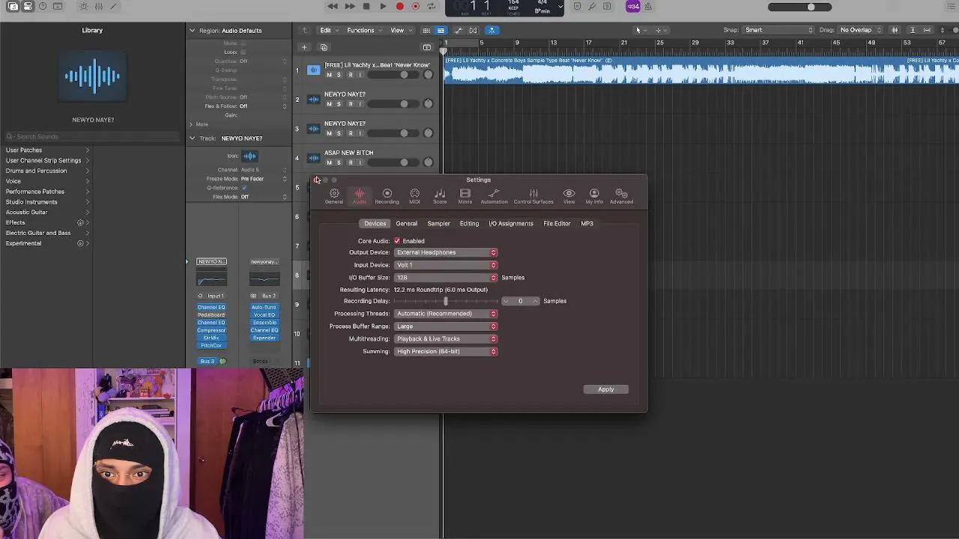Open the Edit menu in the Tracks area
Viewport: 959px width, 539px height.
coord(329,30)
